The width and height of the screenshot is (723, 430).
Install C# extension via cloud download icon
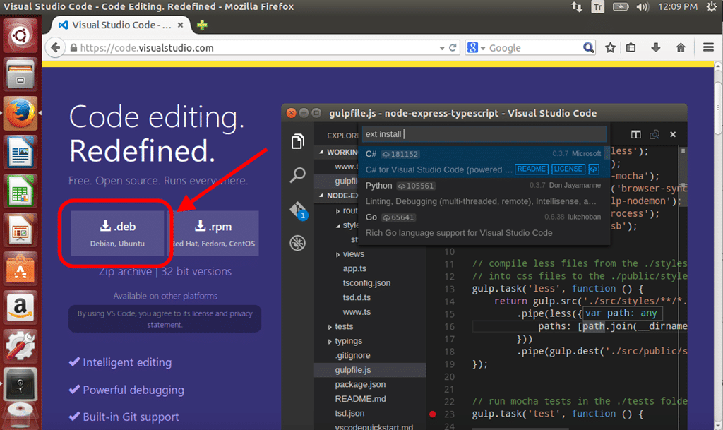pyautogui.click(x=593, y=169)
